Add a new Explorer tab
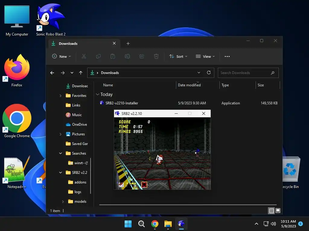The width and height of the screenshot is (309, 231). point(128,43)
